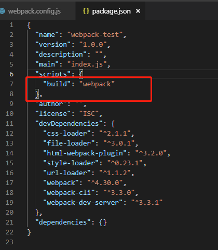Click the "webpack-cli" dependency name

tap(69, 193)
